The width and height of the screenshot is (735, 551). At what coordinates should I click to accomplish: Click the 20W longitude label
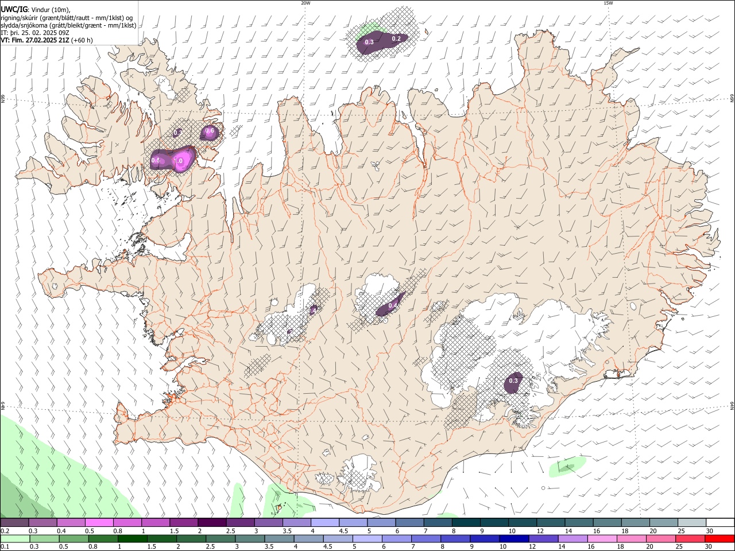(x=305, y=3)
